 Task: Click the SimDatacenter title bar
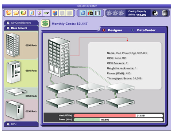pos(86,6)
